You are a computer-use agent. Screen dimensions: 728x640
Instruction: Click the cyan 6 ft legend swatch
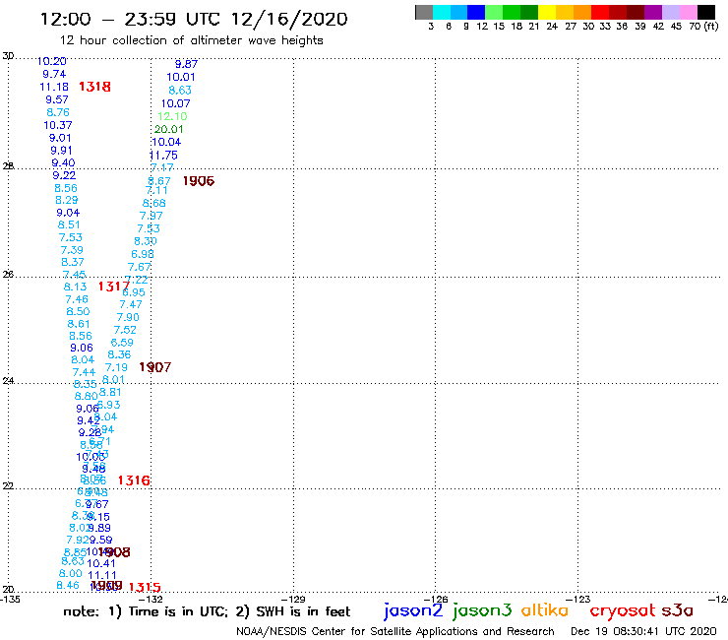442,12
